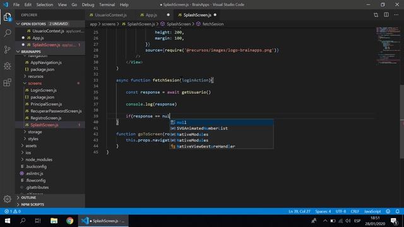Image resolution: width=404 pixels, height=227 pixels.
Task: Open PrincipalScreen.js in explorer tree
Action: tap(46, 104)
